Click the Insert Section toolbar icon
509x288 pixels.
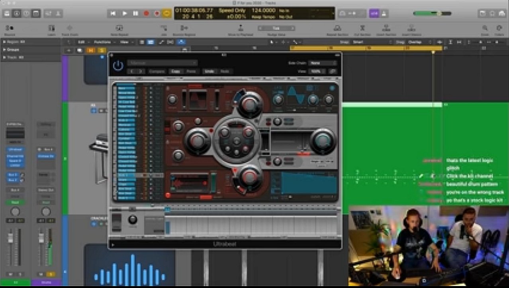[386, 28]
